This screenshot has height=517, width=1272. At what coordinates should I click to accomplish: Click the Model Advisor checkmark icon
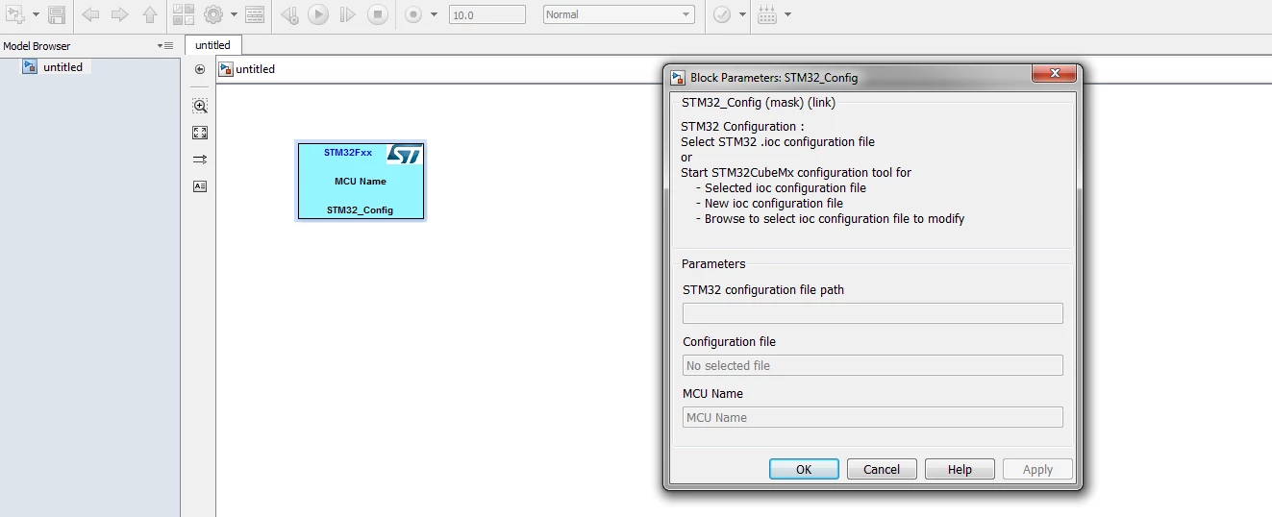pyautogui.click(x=721, y=14)
